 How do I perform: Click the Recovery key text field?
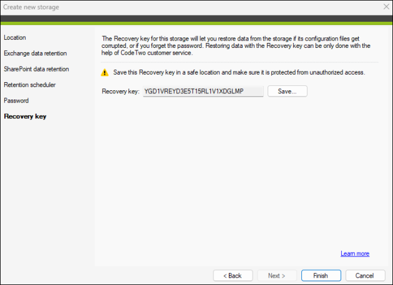[203, 91]
